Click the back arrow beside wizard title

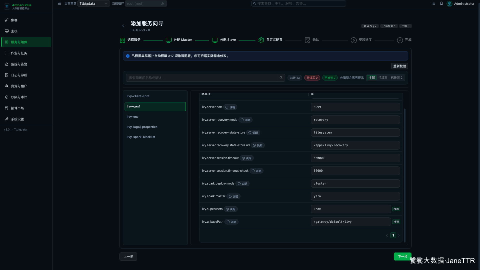click(123, 26)
